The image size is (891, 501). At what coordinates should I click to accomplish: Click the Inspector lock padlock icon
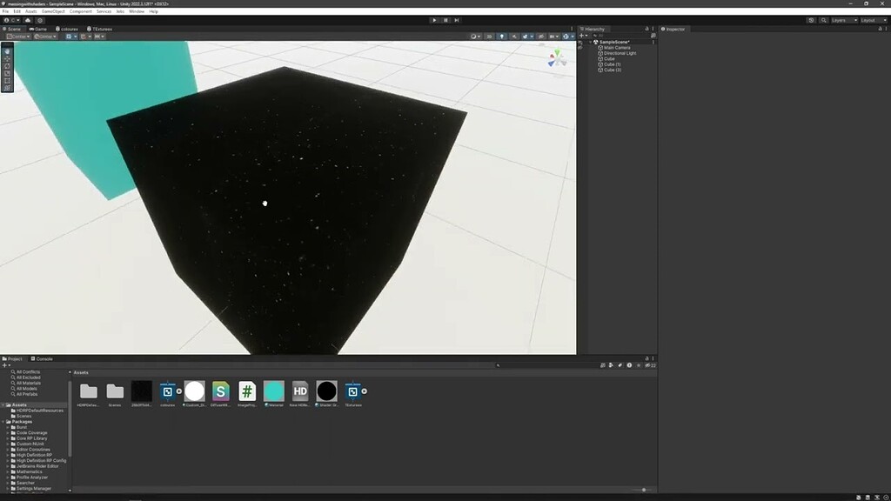click(x=880, y=29)
